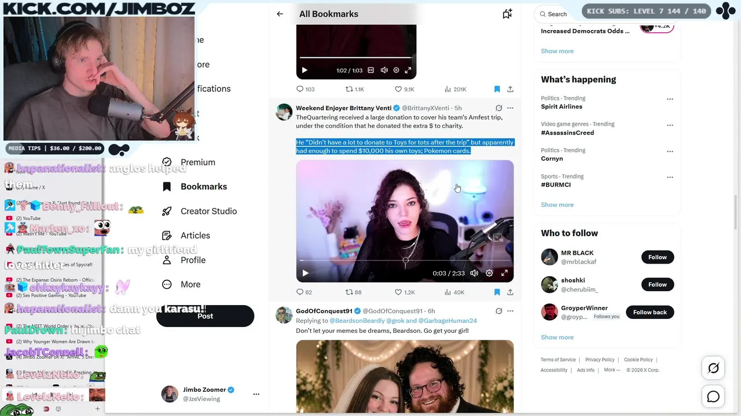Reply to top post with 103 comments
The height and width of the screenshot is (416, 741).
coord(305,89)
